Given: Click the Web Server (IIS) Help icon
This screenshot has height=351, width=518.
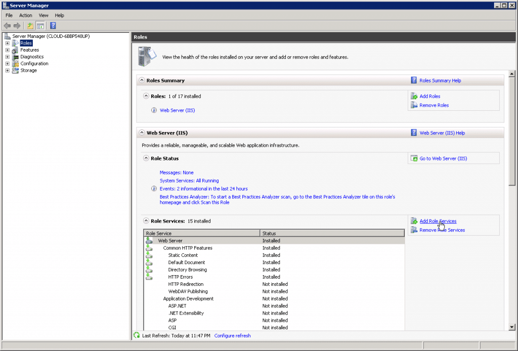Looking at the screenshot, I should (414, 133).
